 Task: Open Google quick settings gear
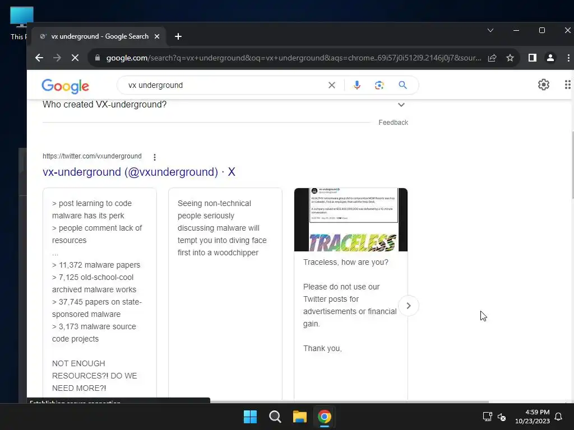544,85
